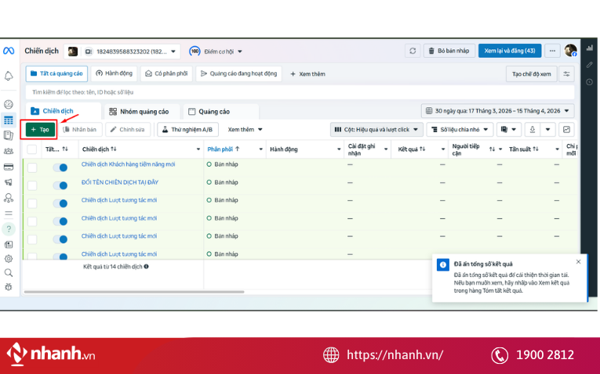This screenshot has height=374, width=600.
Task: Check the box for ĐỔI TÊN CHIẾN DỊCH TẠI ĐÂY
Action: tap(32, 185)
